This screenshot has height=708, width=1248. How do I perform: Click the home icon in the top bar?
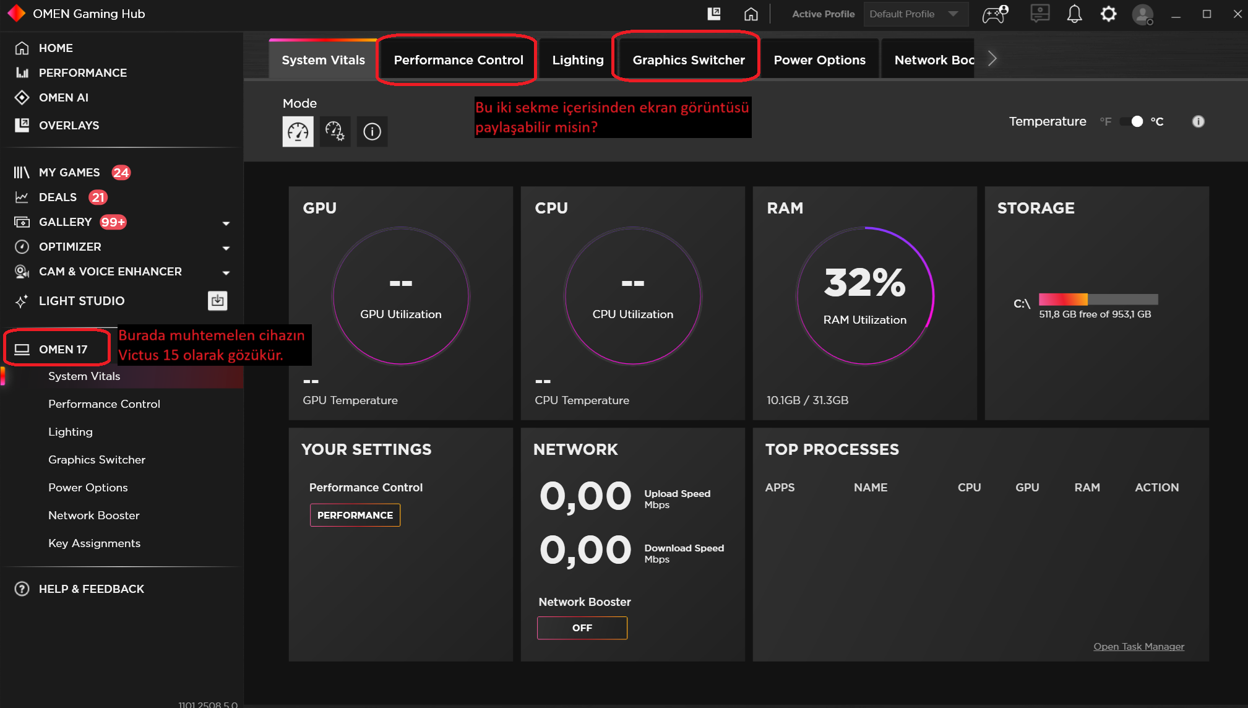tap(751, 14)
